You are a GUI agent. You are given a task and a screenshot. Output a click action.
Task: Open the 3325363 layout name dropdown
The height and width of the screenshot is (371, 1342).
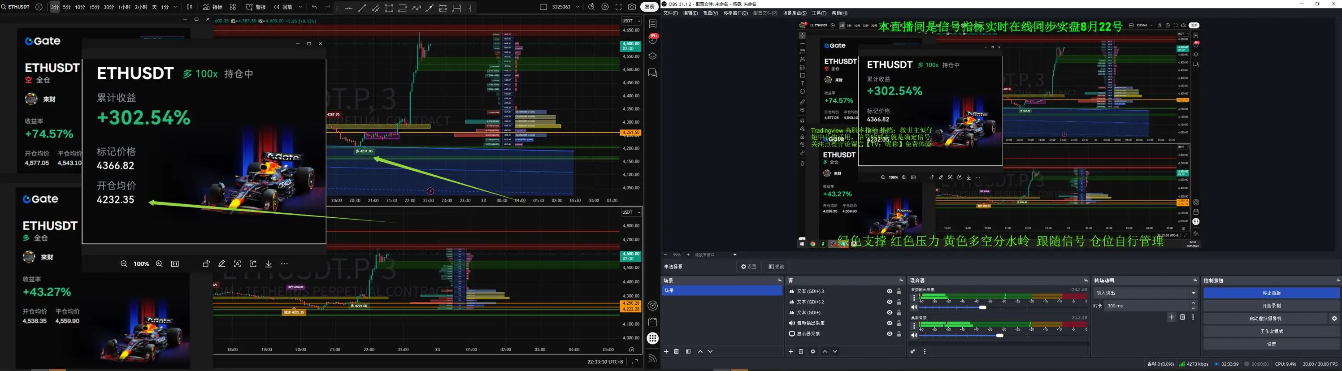click(x=577, y=7)
